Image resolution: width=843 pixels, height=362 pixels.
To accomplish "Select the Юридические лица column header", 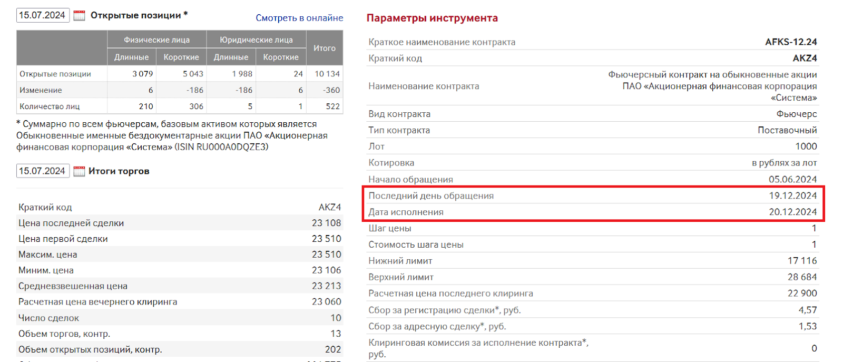I will click(256, 40).
